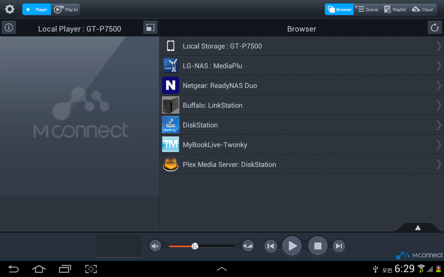This screenshot has width=444, height=277.
Task: Tap the Android back button
Action: tap(13, 269)
